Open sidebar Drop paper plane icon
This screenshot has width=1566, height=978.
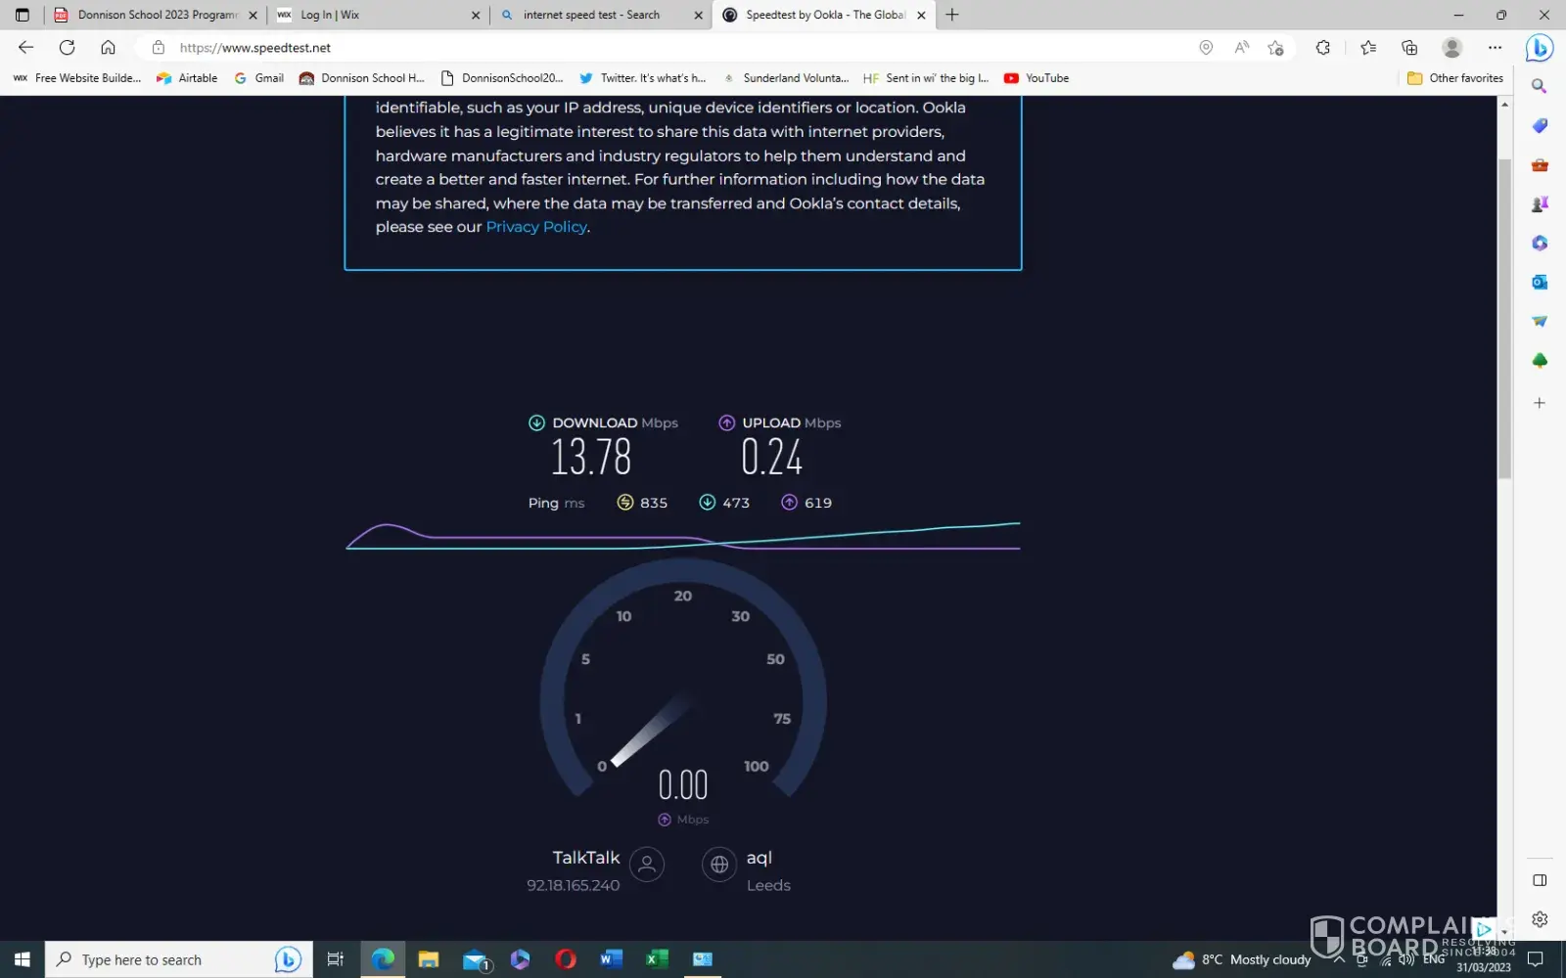[1540, 321]
